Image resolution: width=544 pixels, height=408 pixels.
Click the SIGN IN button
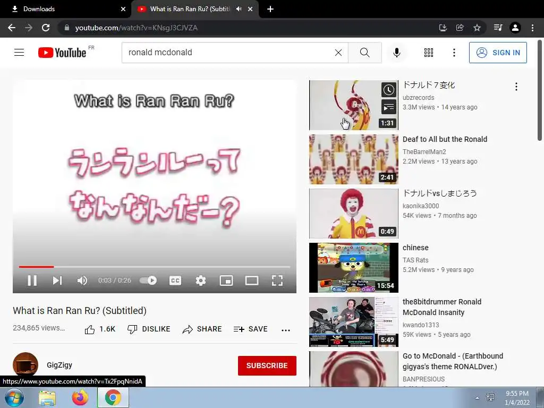pos(498,53)
